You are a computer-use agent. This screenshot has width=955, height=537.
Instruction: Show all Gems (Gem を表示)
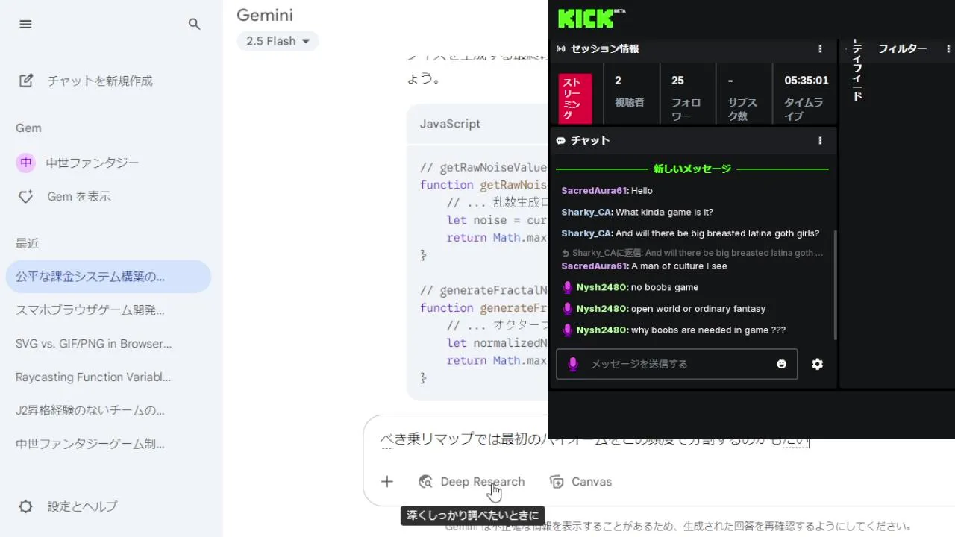(x=79, y=197)
